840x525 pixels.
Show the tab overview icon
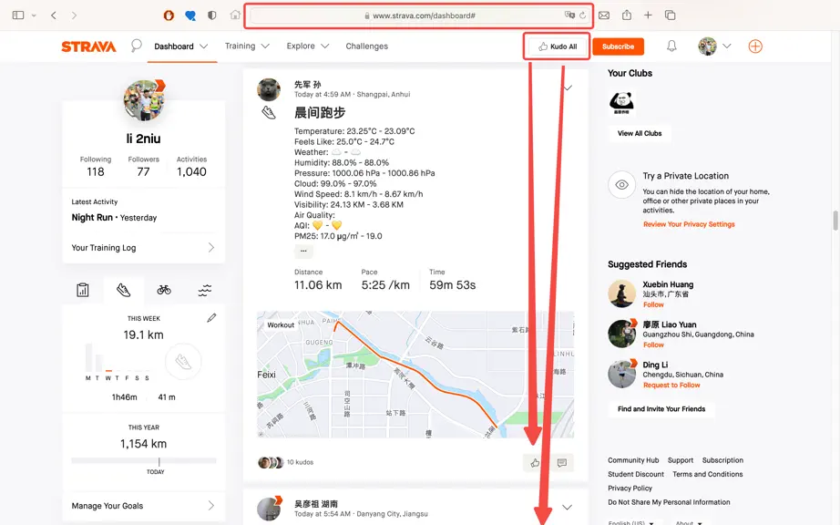point(670,15)
